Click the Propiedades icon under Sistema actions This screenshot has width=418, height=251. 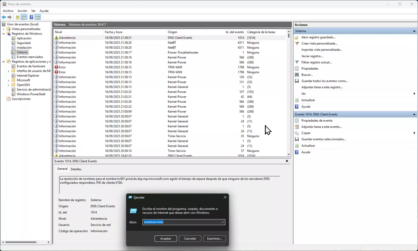click(x=297, y=68)
